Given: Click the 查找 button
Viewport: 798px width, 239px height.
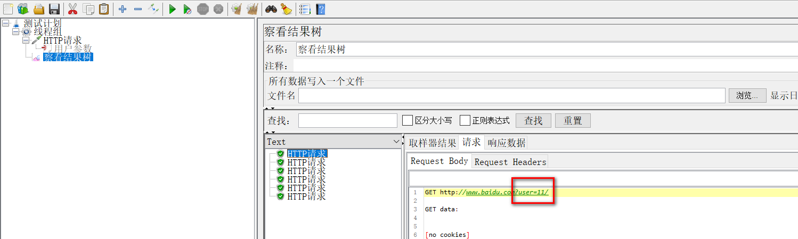Looking at the screenshot, I should pyautogui.click(x=533, y=120).
